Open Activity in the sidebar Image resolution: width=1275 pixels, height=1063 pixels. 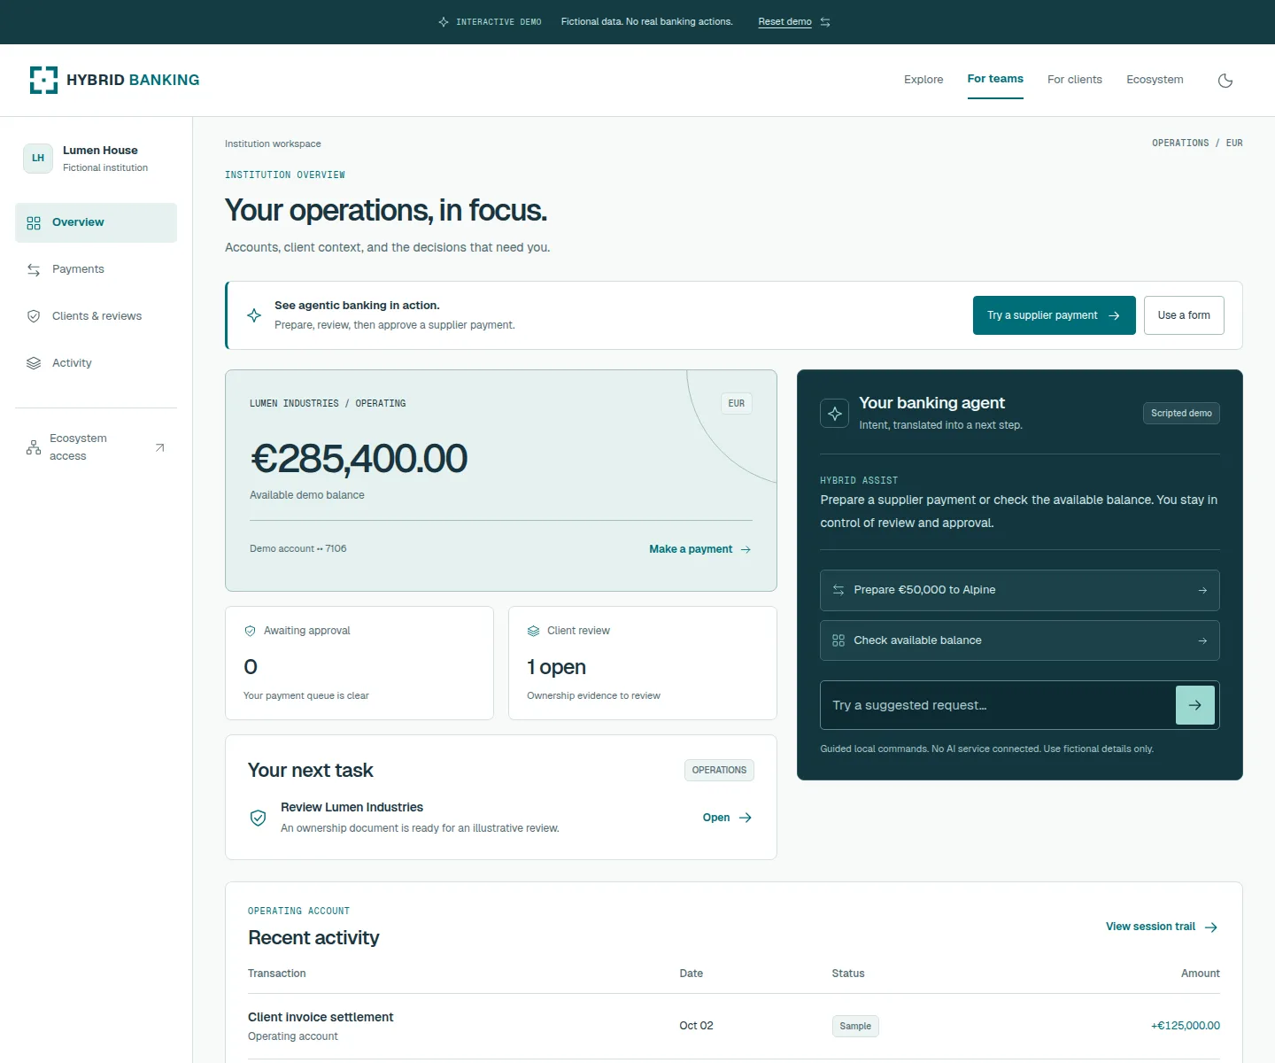[x=96, y=363]
